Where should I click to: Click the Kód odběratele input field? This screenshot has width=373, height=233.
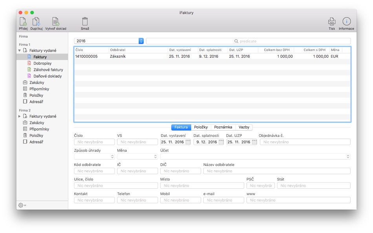tap(94, 171)
